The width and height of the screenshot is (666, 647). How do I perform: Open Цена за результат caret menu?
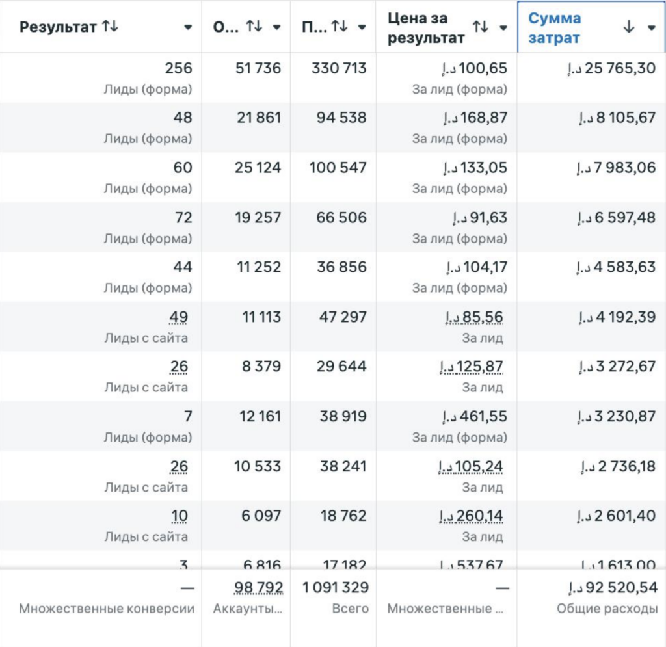pos(503,28)
